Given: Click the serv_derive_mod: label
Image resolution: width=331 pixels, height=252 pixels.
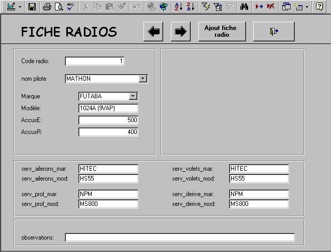Looking at the screenshot, I should point(194,204).
